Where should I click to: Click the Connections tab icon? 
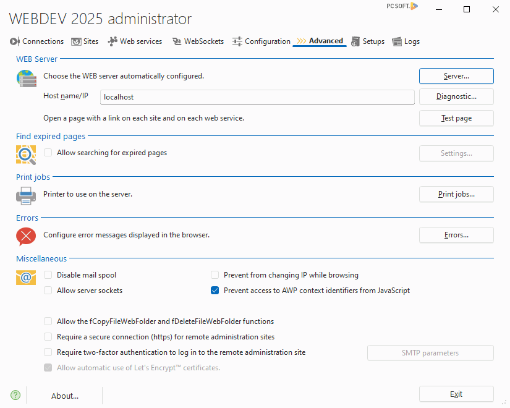tap(15, 41)
